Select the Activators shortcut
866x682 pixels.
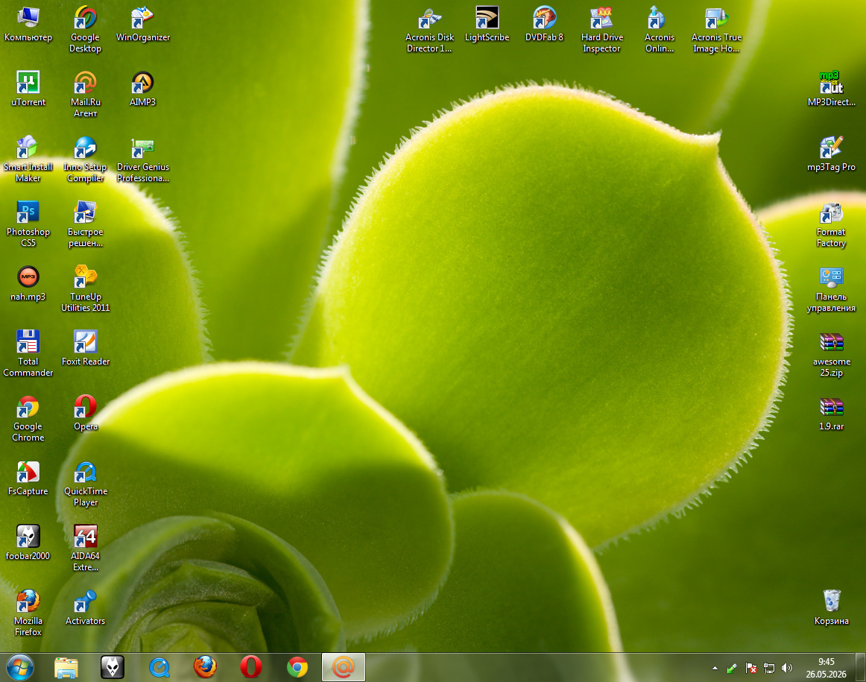(x=85, y=608)
